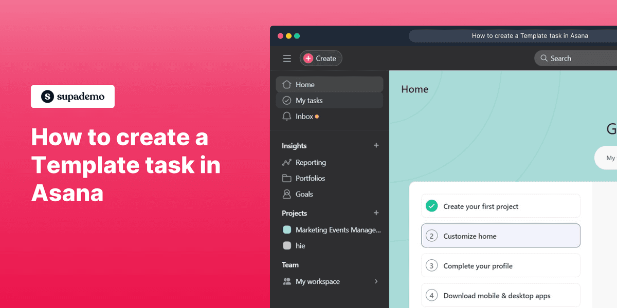
Task: Click the teal color swatch next to Marketing Events Manager
Action: coord(287,229)
